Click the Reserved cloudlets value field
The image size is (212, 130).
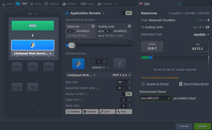(70, 31)
